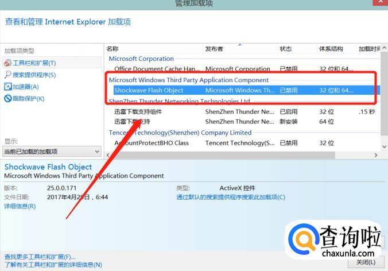The height and width of the screenshot is (271, 388).
Task: Select the Shockwave Flash Object row
Action: tap(246, 90)
